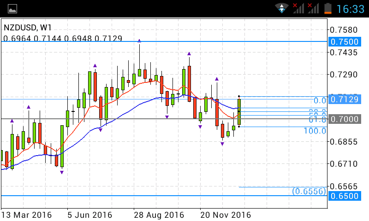Screen dimensions: 369x221
Task: Select the 0.7500 price level label
Action: coord(344,42)
